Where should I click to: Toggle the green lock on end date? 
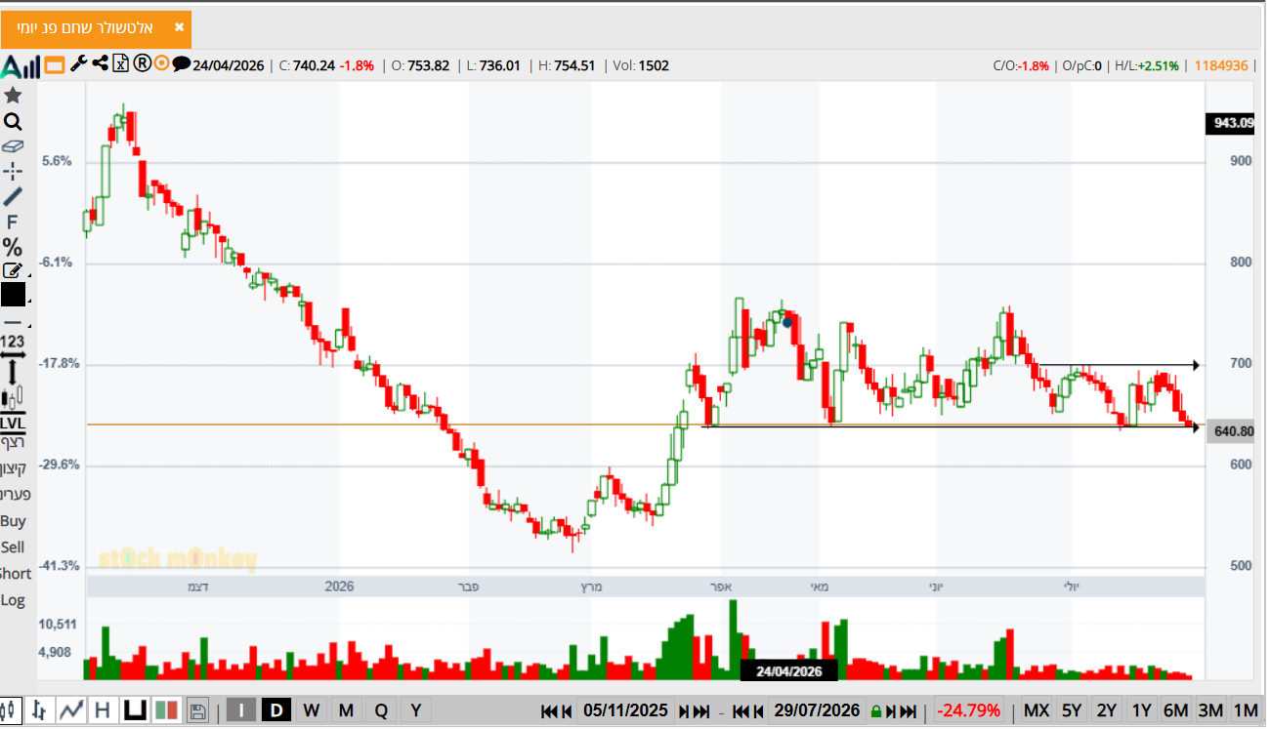click(876, 711)
